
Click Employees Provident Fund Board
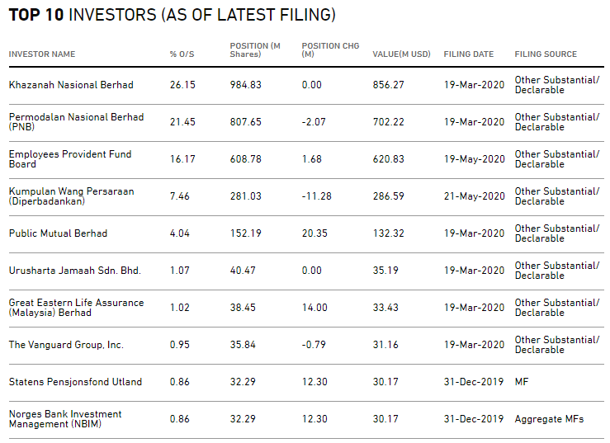point(70,159)
